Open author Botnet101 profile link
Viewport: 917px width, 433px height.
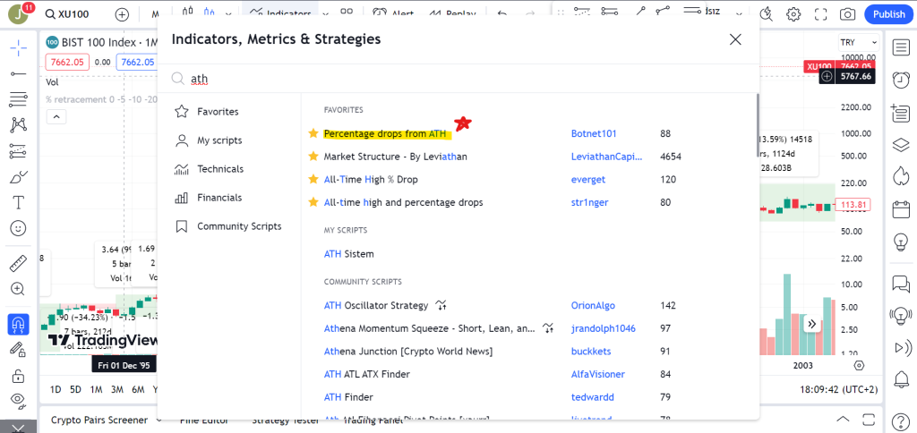point(594,133)
